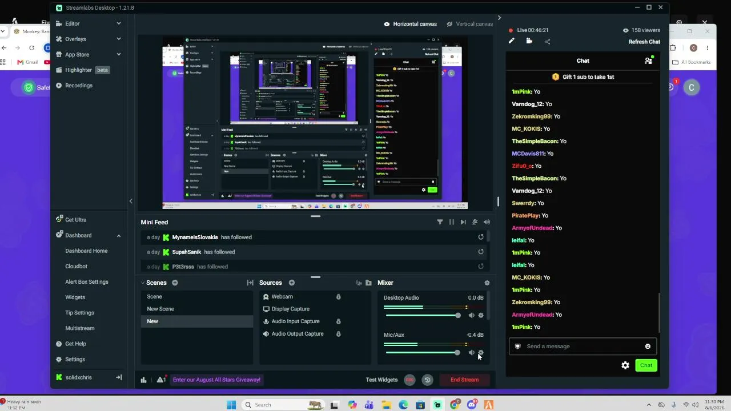
Task: Toggle alerts mute-event icon in Mini Feed
Action: (x=475, y=222)
